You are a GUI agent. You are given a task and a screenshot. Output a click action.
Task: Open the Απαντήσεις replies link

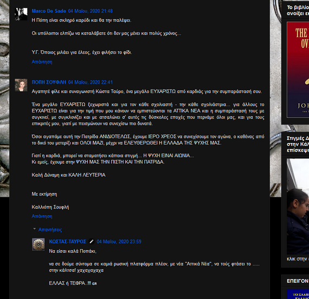point(50,230)
